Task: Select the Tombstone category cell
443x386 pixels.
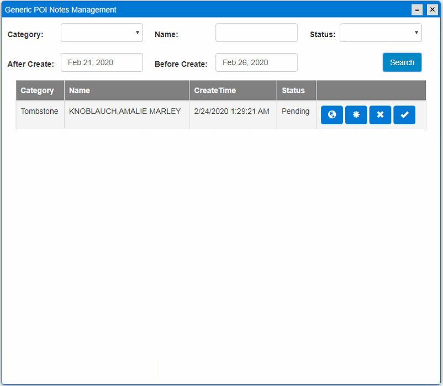Action: tap(40, 112)
